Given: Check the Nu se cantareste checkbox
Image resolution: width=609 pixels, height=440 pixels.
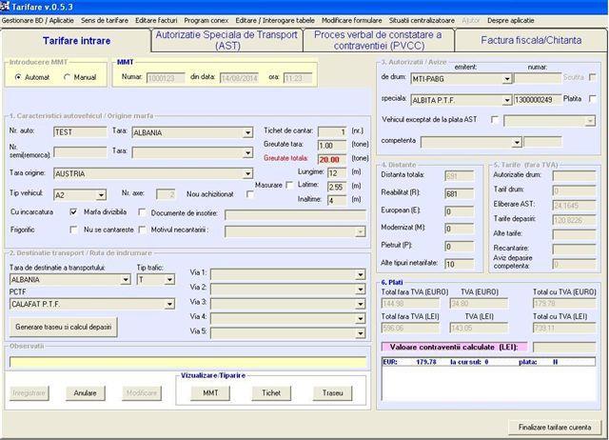Looking at the screenshot, I should [x=142, y=230].
